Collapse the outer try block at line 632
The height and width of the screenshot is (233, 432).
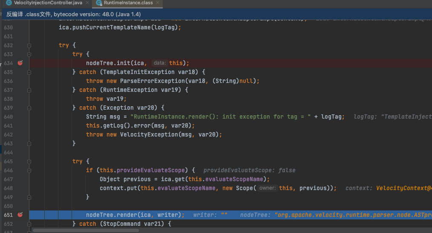(29, 45)
